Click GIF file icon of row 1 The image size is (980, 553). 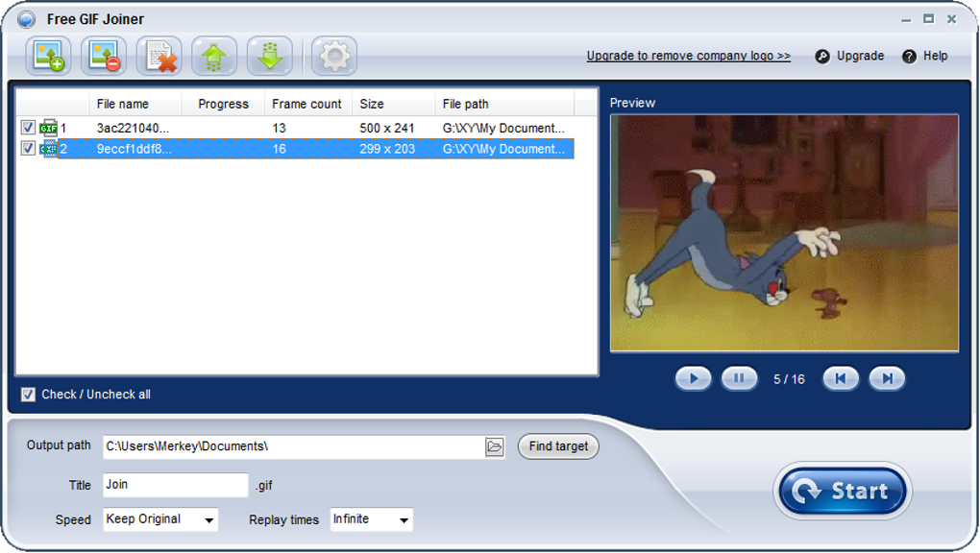tap(48, 128)
